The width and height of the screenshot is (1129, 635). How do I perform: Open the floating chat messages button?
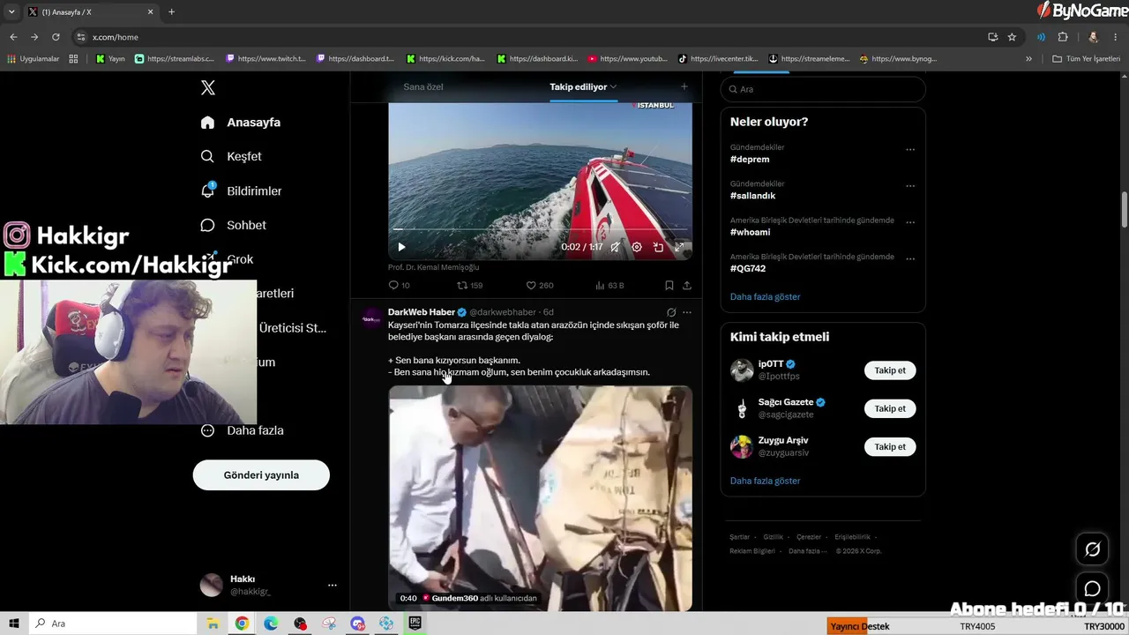pyautogui.click(x=1092, y=588)
